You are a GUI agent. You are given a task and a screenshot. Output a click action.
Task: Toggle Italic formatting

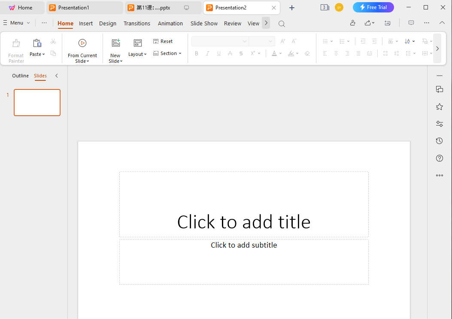[208, 53]
